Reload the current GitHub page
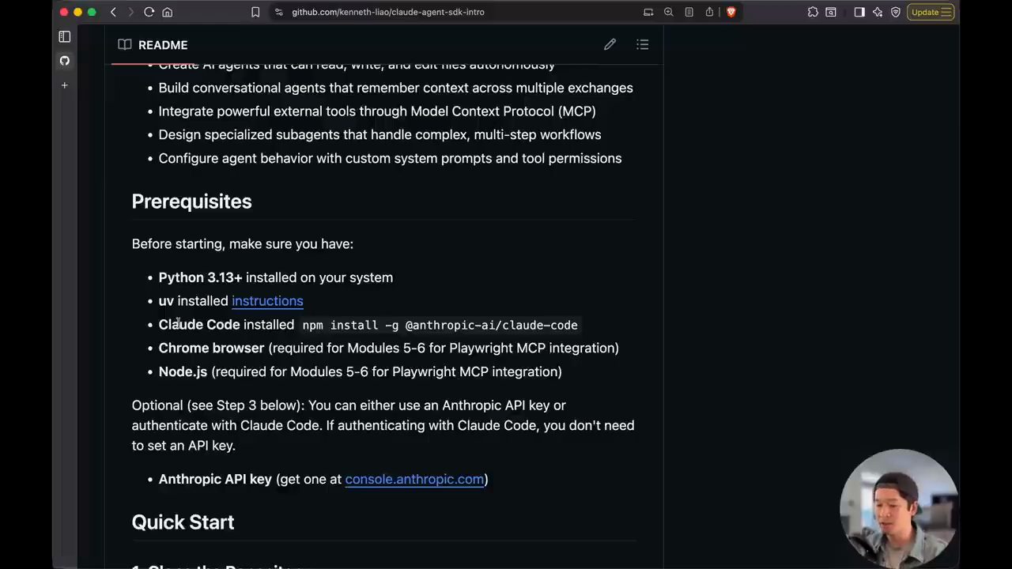 pos(149,12)
